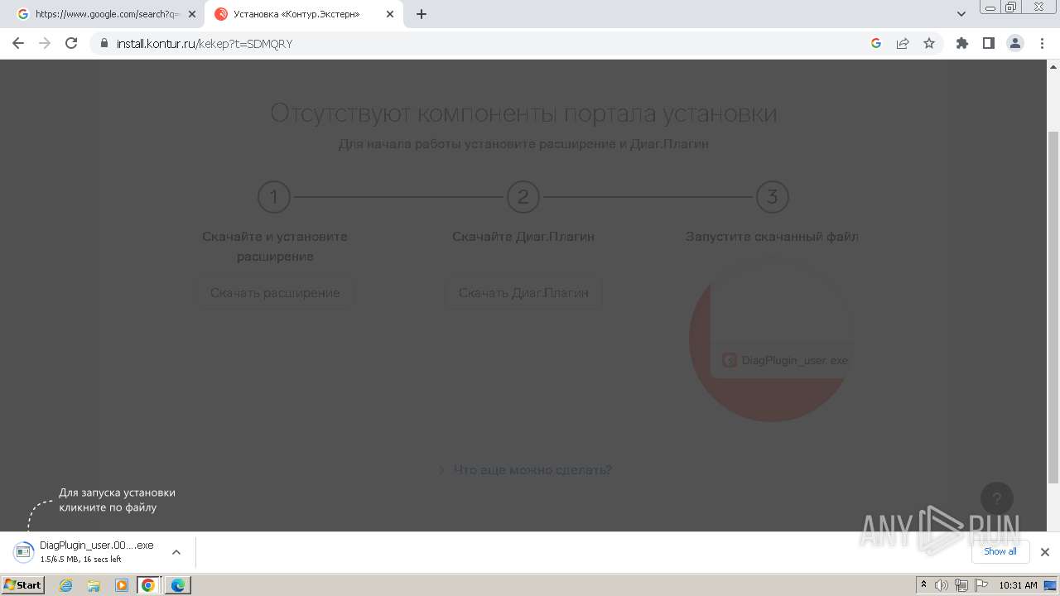Go back to the previous page

18,43
